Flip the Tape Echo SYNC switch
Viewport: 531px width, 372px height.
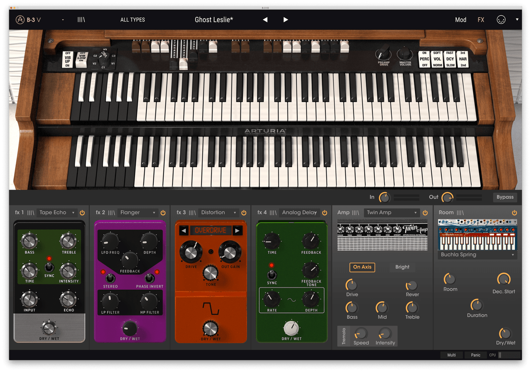pos(49,267)
